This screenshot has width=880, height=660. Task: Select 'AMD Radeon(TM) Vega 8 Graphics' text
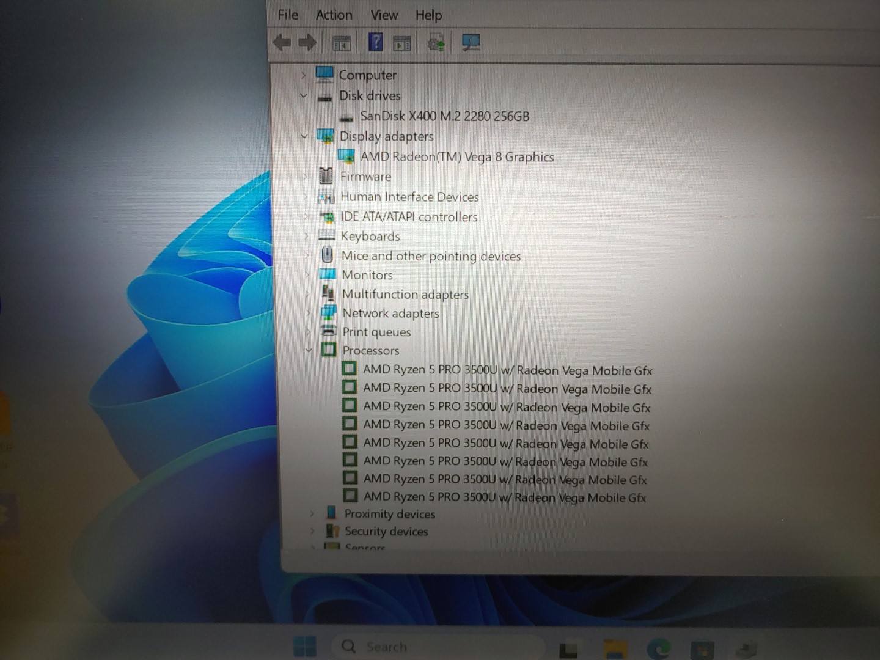tap(457, 156)
